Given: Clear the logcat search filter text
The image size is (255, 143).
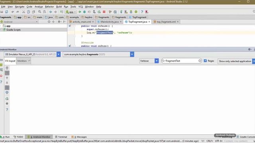Looking at the screenshot, I should (x=200, y=61).
